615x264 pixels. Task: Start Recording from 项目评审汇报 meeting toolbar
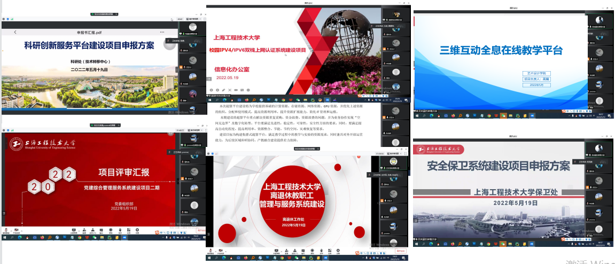tap(110, 231)
